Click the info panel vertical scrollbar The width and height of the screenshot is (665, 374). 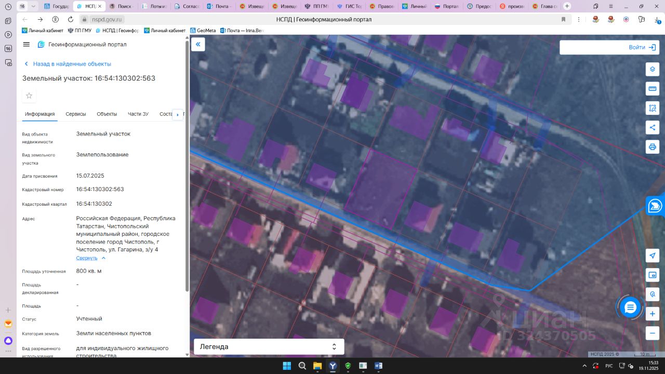187,166
